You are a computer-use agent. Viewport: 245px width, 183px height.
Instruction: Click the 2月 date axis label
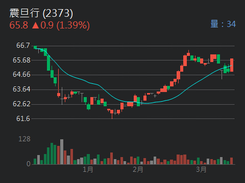click(x=138, y=169)
